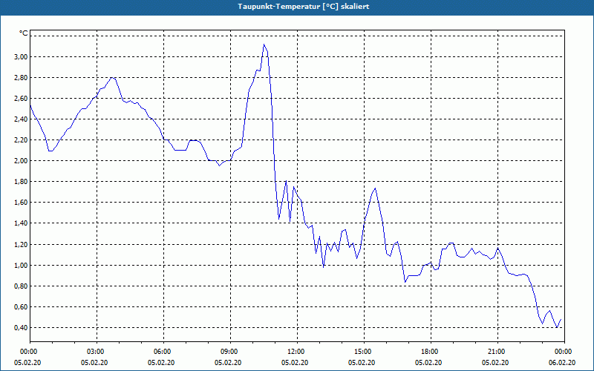Click the curve's local peak after 15:00

[x=375, y=188]
